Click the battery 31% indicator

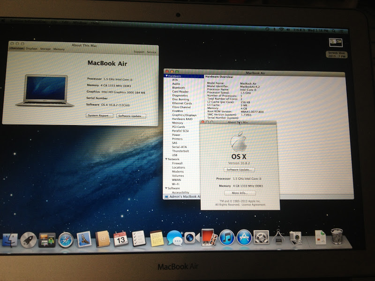tap(299, 30)
